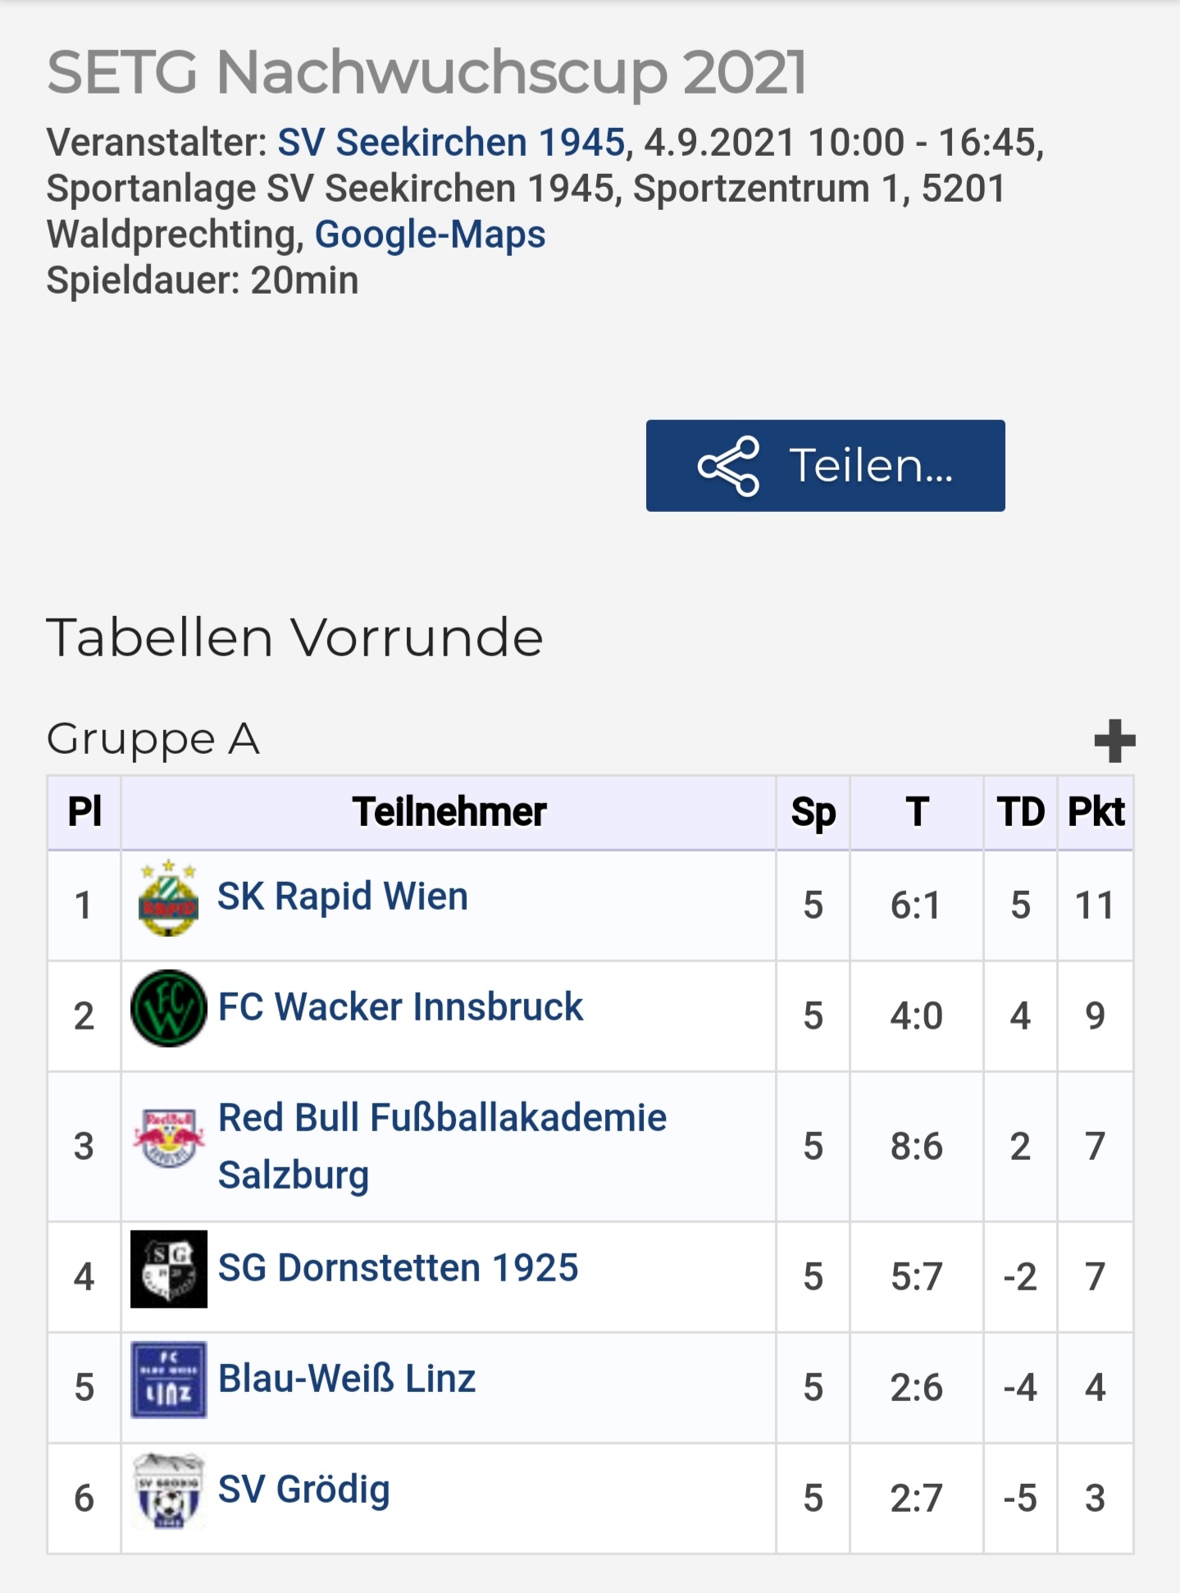The height and width of the screenshot is (1593, 1180).
Task: Click the SG Dornstetten 1925 logo
Action: (168, 1269)
